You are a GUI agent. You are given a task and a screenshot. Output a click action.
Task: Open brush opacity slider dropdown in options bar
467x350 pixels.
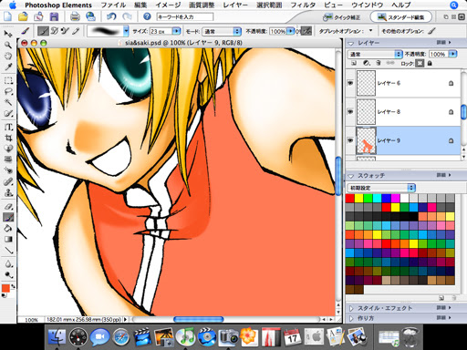[x=291, y=31]
